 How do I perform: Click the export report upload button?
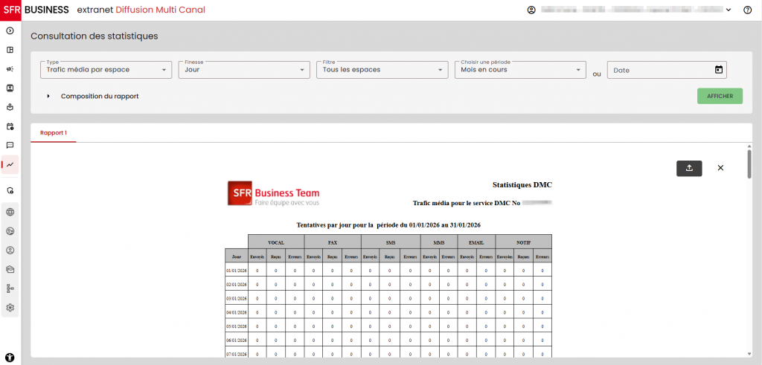point(689,168)
